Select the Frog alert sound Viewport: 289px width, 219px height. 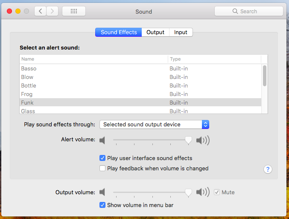tap(27, 94)
